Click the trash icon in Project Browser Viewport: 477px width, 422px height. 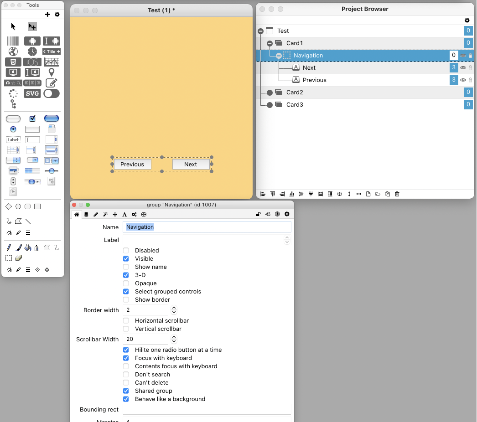(397, 194)
